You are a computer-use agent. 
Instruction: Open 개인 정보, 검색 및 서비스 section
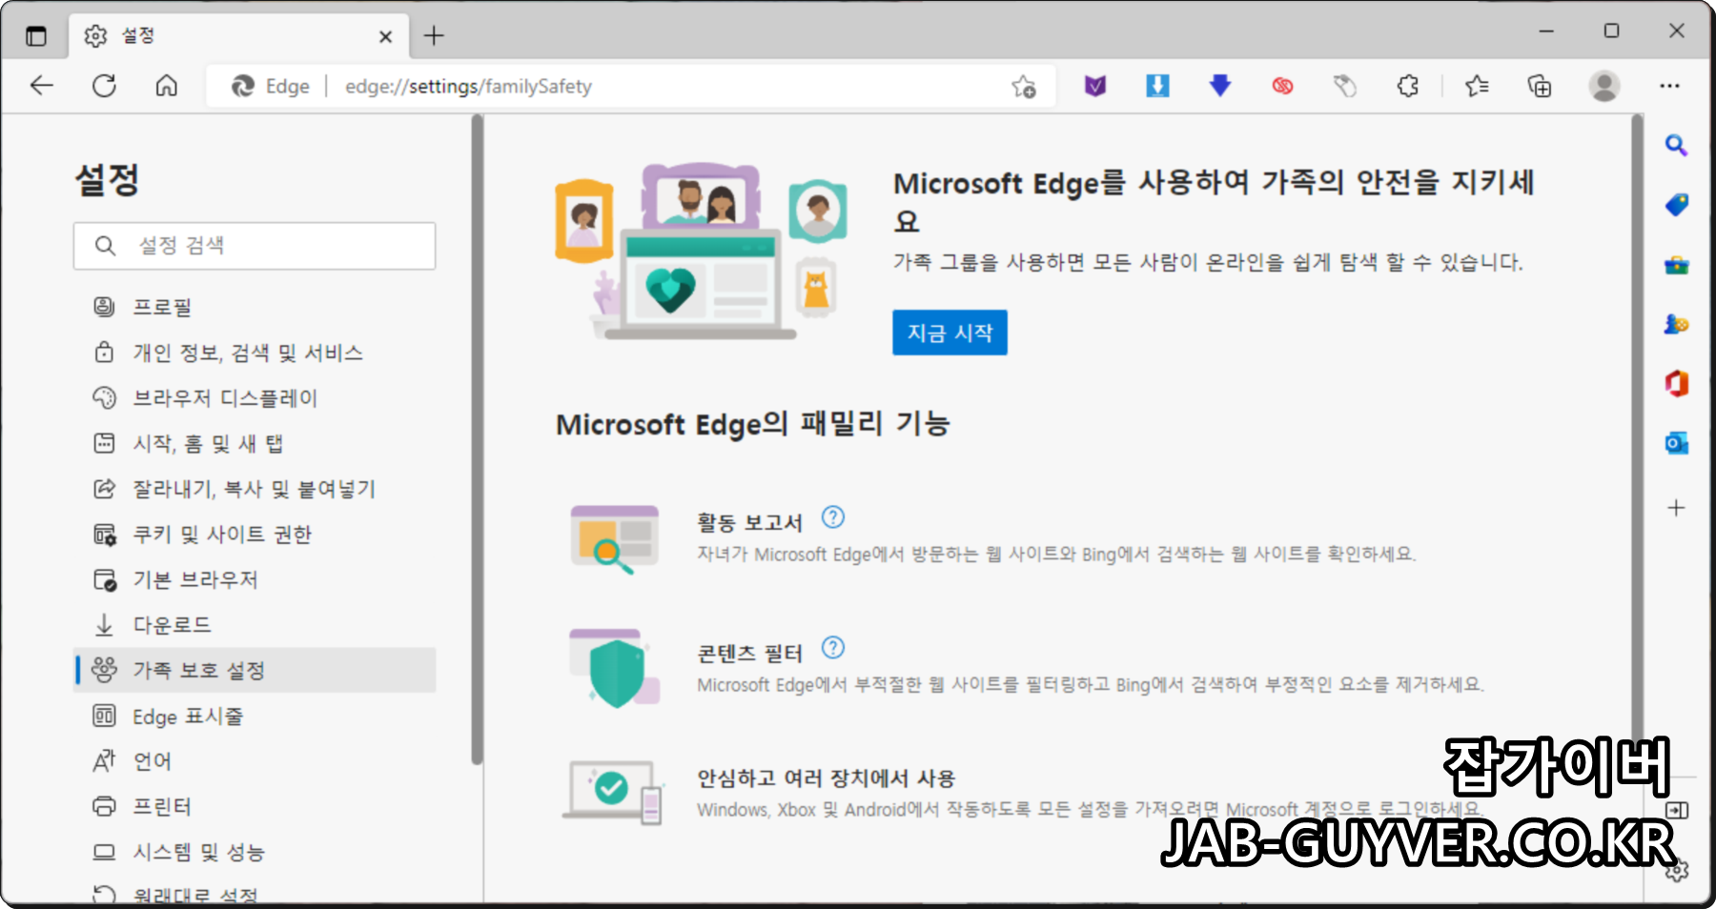click(255, 353)
